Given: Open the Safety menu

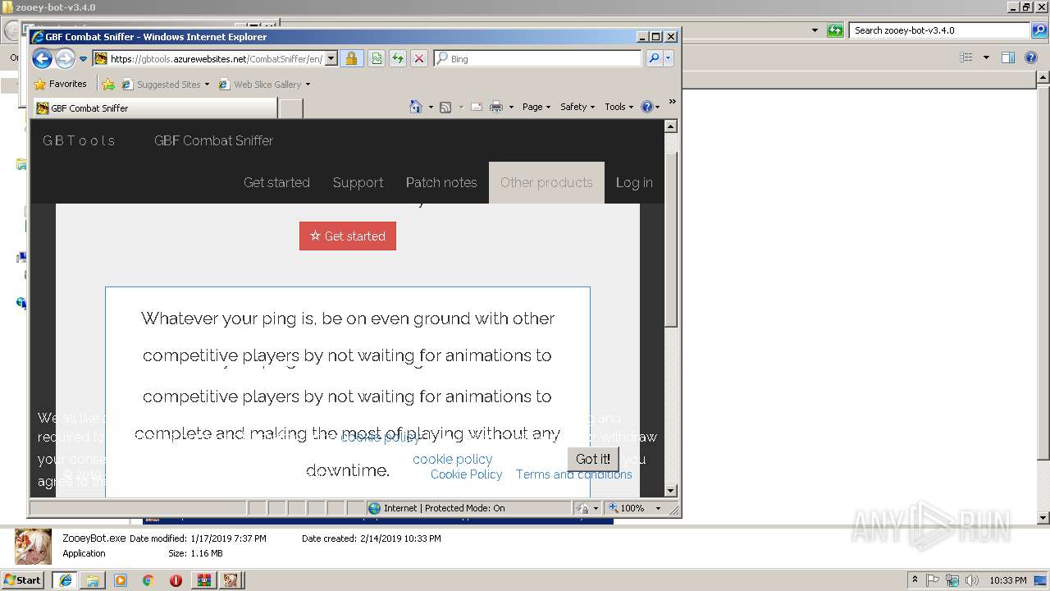Looking at the screenshot, I should [577, 107].
